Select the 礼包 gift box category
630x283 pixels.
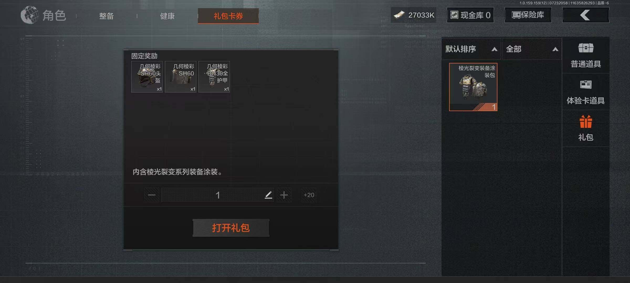(x=586, y=128)
